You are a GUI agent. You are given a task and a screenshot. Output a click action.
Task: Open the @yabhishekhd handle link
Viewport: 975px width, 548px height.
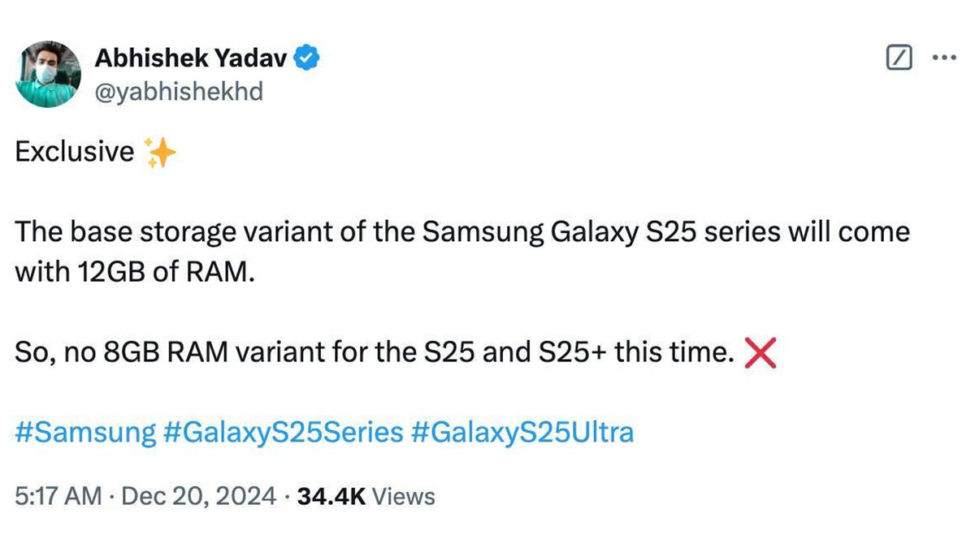click(179, 93)
